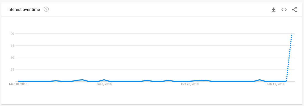Click the base of the dotted spike
Screen dimensions: 304x106
coord(286,81)
